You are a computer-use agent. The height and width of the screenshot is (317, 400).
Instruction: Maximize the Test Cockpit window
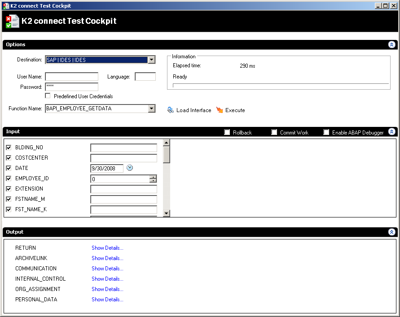tap(386, 6)
